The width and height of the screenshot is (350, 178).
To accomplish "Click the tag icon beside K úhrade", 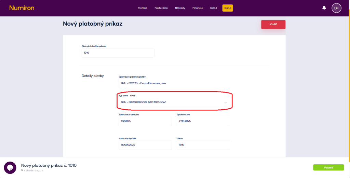I will pos(22,170).
